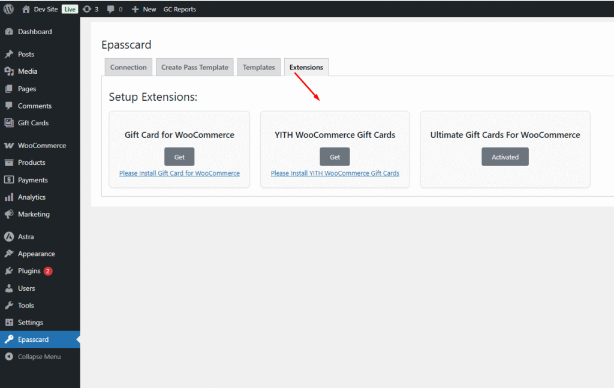
Task: Open the Analytics sidebar item
Action: tap(31, 197)
